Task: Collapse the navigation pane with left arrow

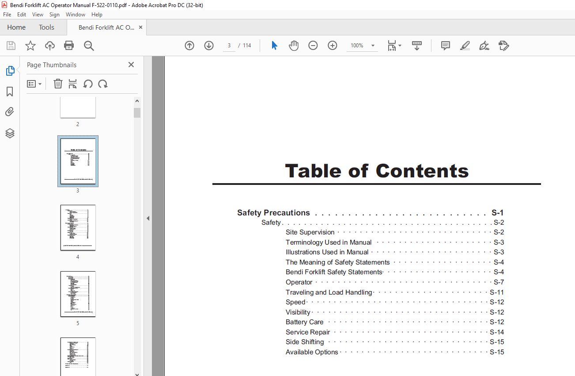Action: click(x=148, y=218)
